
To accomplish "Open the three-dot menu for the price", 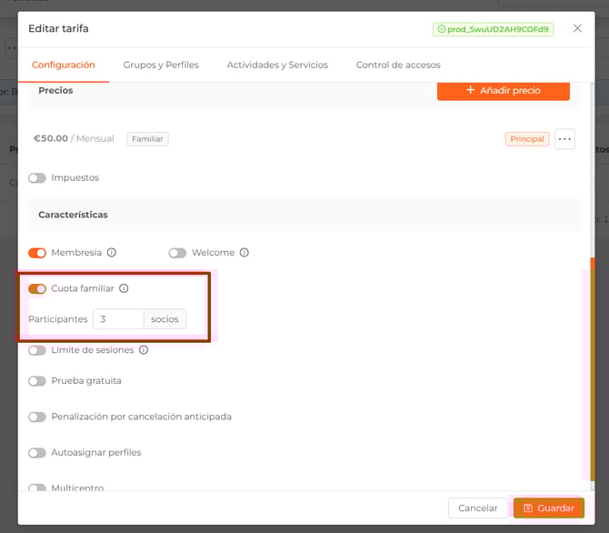I will [x=564, y=139].
